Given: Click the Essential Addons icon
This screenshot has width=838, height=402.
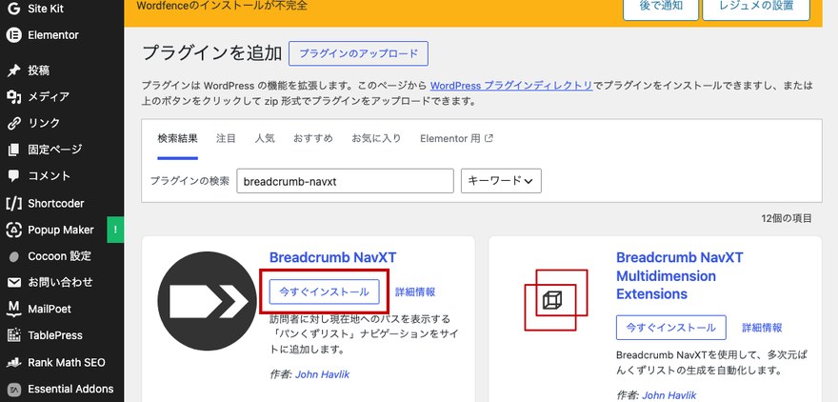Looking at the screenshot, I should pos(14,389).
